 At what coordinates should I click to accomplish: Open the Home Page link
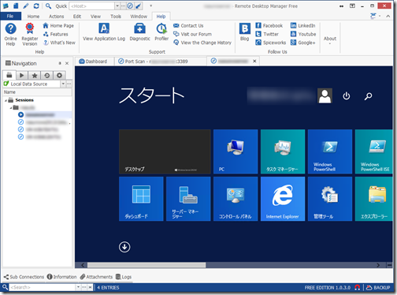(x=58, y=25)
